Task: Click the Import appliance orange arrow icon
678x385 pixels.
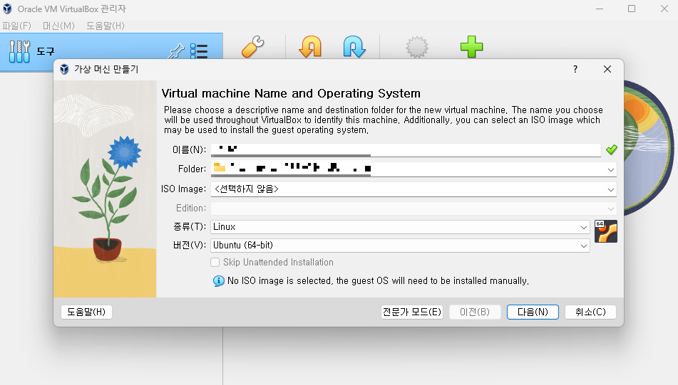Action: tap(310, 47)
